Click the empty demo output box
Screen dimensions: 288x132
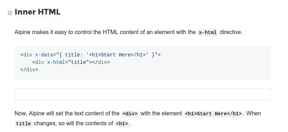pos(143,94)
